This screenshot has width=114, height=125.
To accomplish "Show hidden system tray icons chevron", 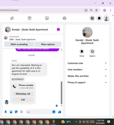I will (x=76, y=122).
